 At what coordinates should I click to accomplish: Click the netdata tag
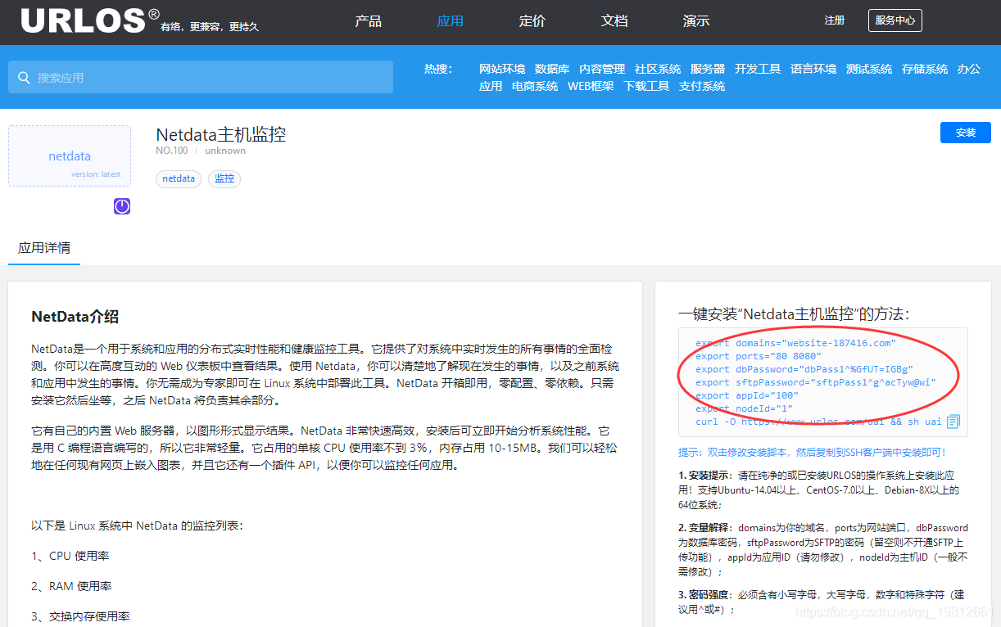click(179, 178)
